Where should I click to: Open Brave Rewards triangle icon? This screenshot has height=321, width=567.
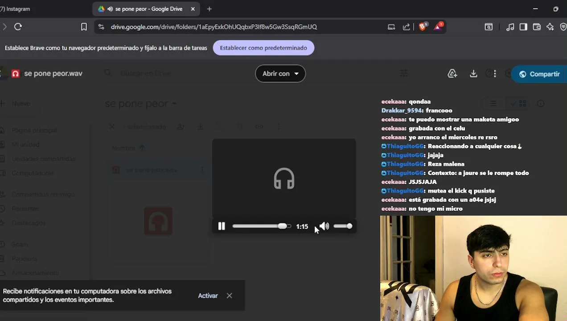(x=438, y=26)
